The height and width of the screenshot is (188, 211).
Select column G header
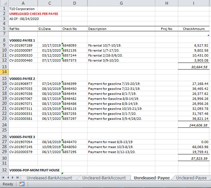tap(121, 3)
